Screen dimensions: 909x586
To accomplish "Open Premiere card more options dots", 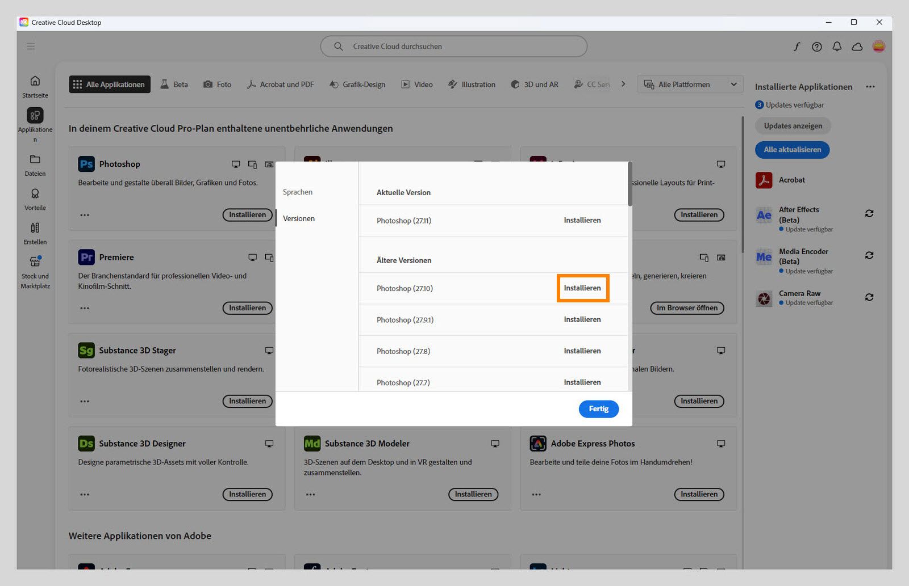I will [x=85, y=308].
